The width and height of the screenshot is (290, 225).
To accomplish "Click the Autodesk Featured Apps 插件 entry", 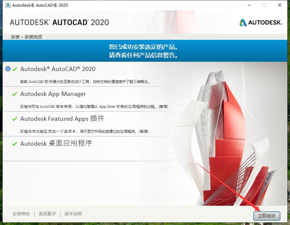I will (x=62, y=118).
